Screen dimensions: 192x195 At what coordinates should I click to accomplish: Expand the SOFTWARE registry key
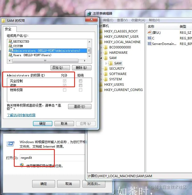[101, 74]
